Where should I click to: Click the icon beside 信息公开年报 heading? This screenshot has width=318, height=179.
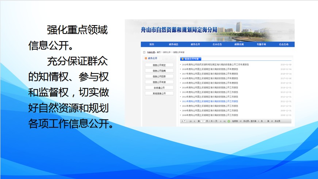coord(183,59)
